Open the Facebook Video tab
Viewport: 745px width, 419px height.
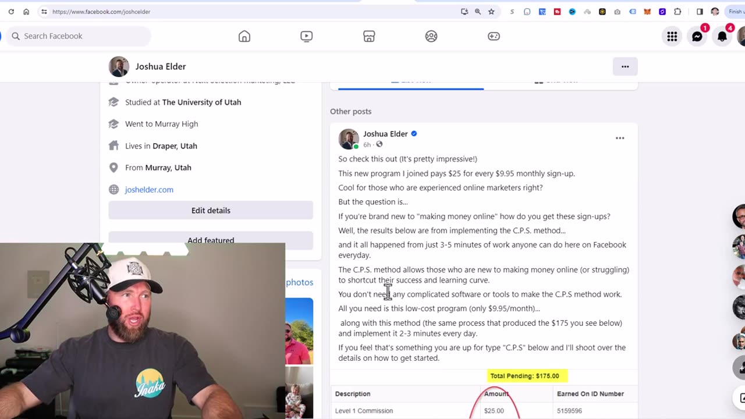(307, 36)
